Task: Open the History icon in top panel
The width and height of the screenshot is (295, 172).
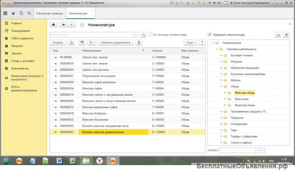Action: tap(21, 13)
